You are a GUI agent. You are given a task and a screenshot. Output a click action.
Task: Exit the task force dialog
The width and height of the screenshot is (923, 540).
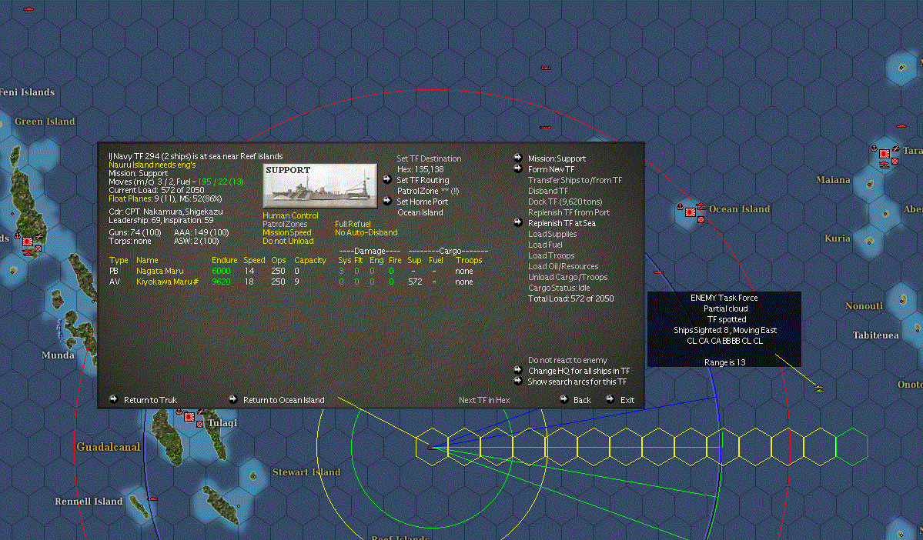coord(627,400)
